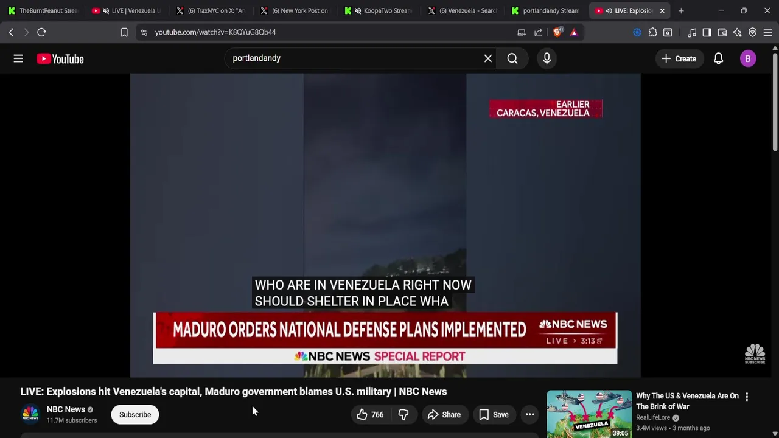Share page from address bar
This screenshot has width=779, height=438.
point(539,32)
